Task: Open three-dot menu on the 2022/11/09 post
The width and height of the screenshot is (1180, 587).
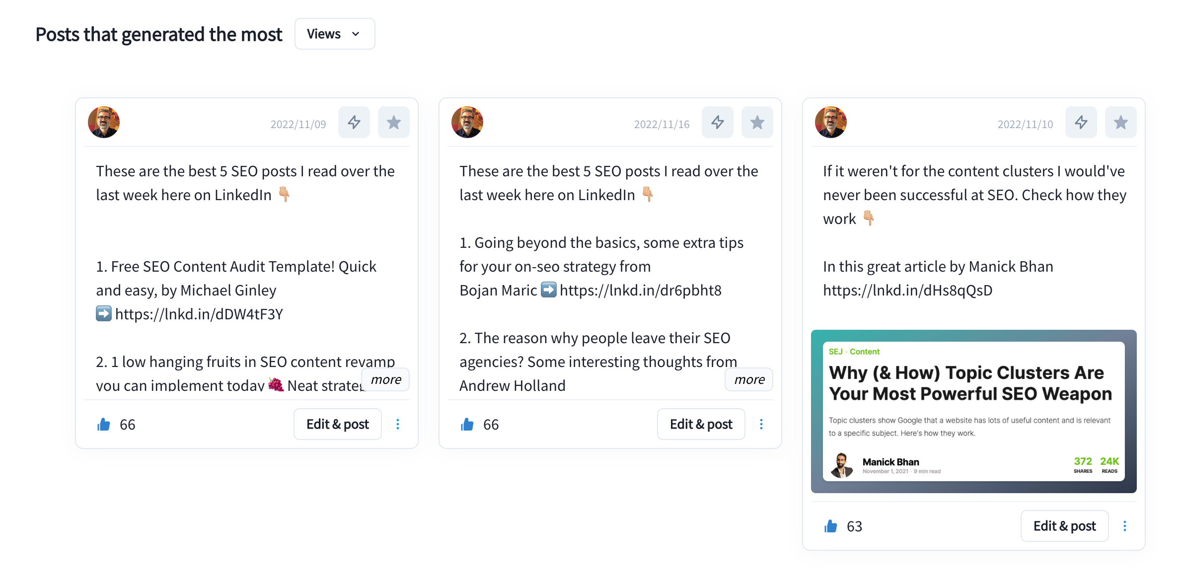Action: tap(398, 424)
